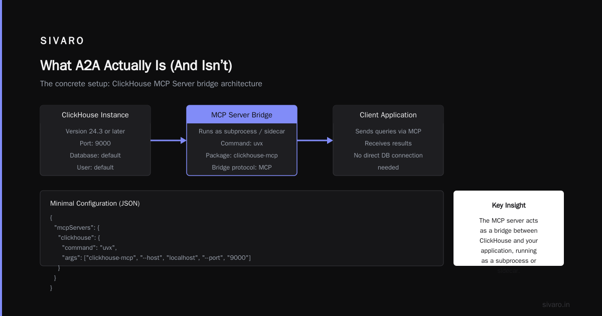
Task: Click the '"args"' code line with clickhouse-mcp
Action: [157, 258]
